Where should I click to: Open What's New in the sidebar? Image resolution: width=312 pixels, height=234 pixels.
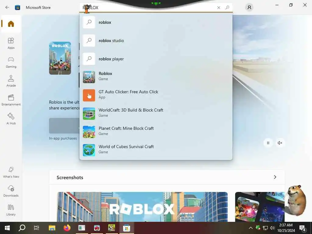pos(11,172)
